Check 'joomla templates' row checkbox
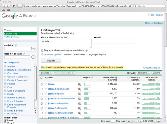Image resolution: width=167 pixels, height=124 pixels. [x=42, y=94]
